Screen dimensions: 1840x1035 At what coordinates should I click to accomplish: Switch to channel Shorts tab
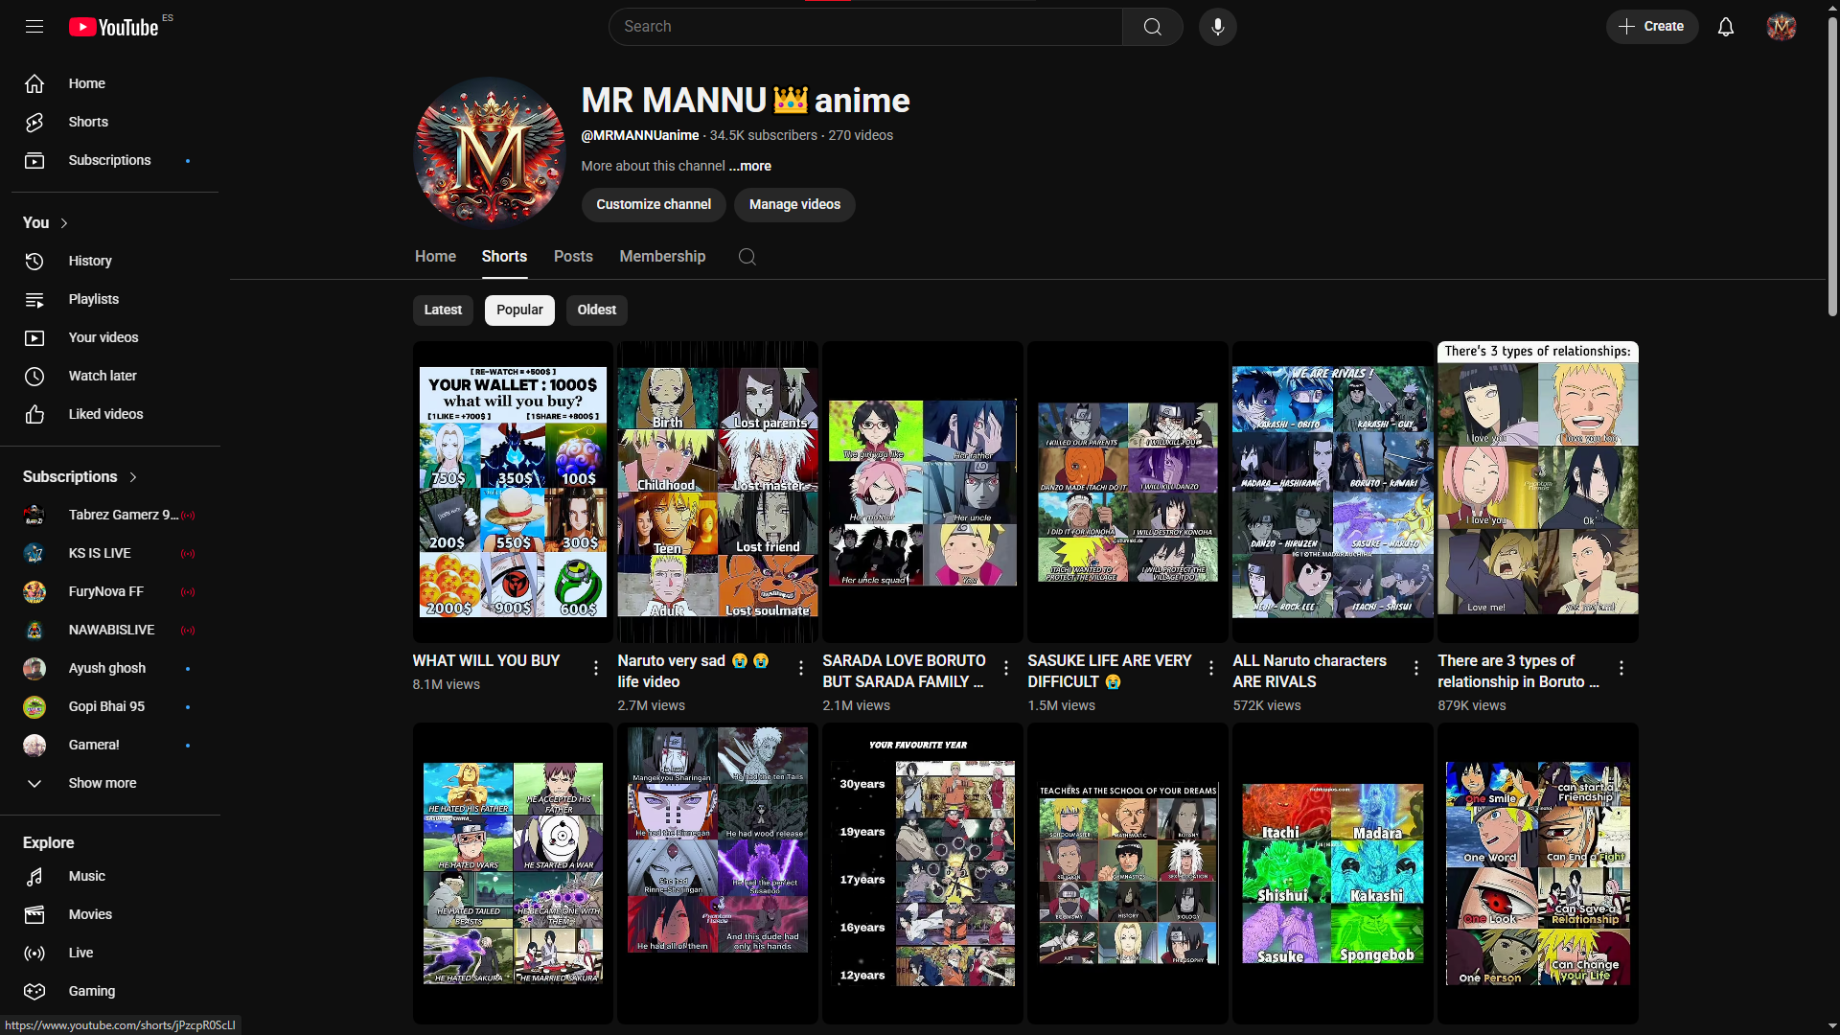click(x=504, y=256)
